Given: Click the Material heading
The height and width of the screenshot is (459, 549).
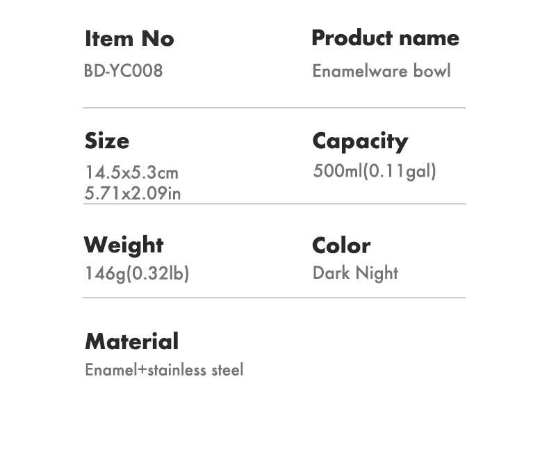Looking at the screenshot, I should 131,341.
